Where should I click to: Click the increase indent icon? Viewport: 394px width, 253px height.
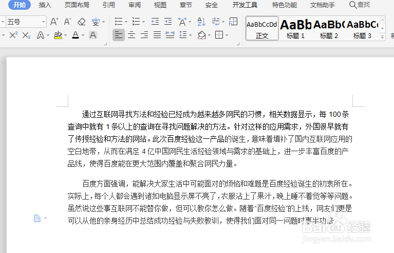pos(168,22)
